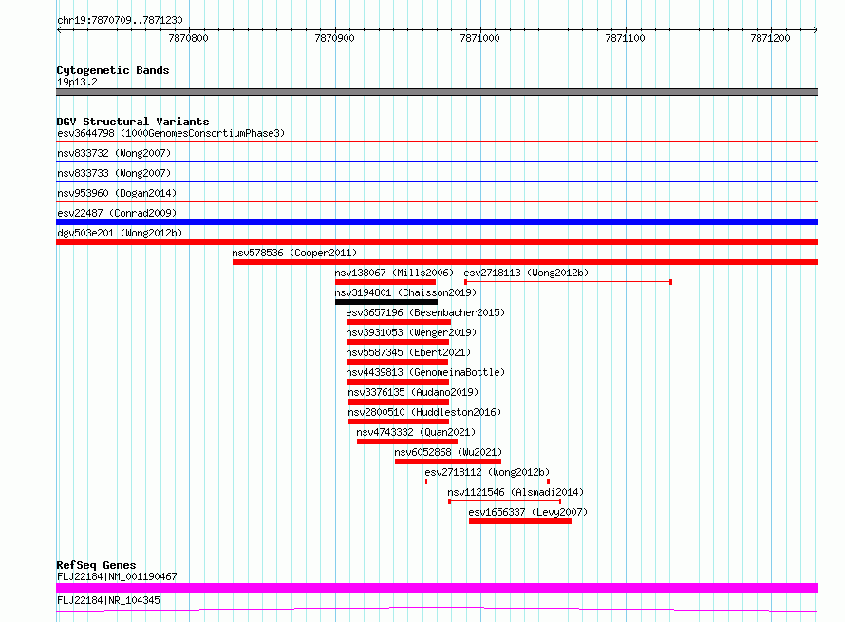Select nsv3931053 (Wenger2019) label
This screenshot has height=622, width=845.
coord(411,332)
